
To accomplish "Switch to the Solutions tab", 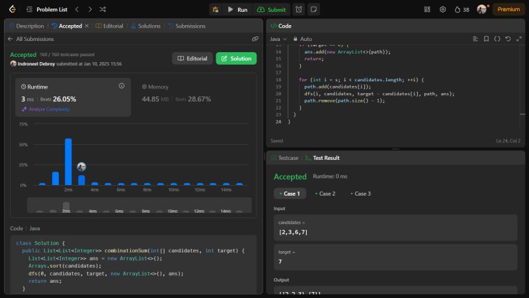I will 145,26.
